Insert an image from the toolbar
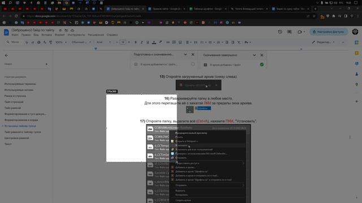Image resolution: width=362 pixels, height=203 pixels. [180, 42]
